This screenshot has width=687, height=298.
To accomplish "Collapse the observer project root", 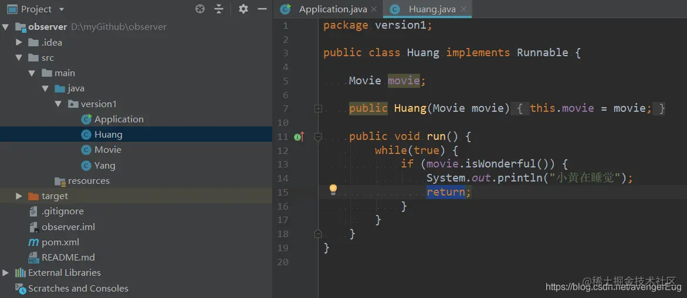I will (5, 27).
